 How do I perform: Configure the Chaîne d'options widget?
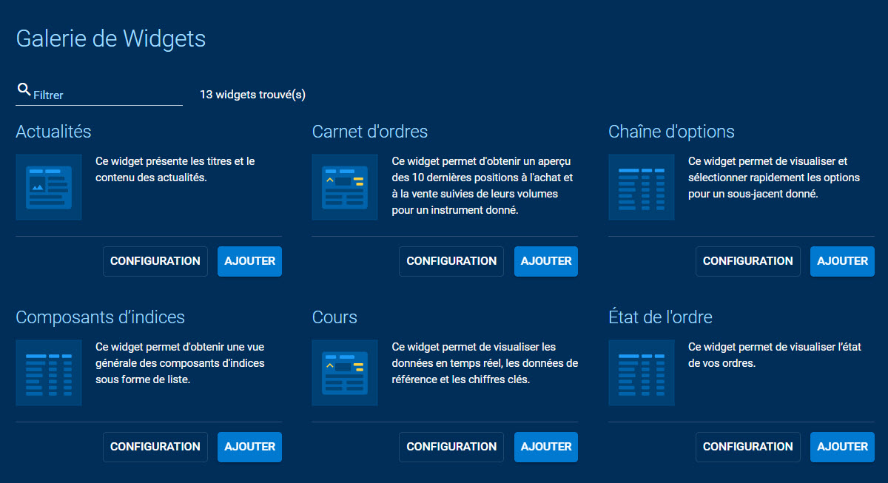click(x=747, y=261)
